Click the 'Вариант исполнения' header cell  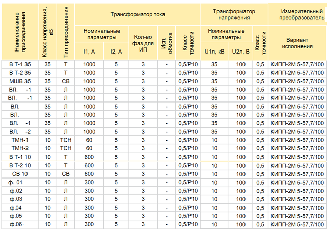tap(297, 43)
